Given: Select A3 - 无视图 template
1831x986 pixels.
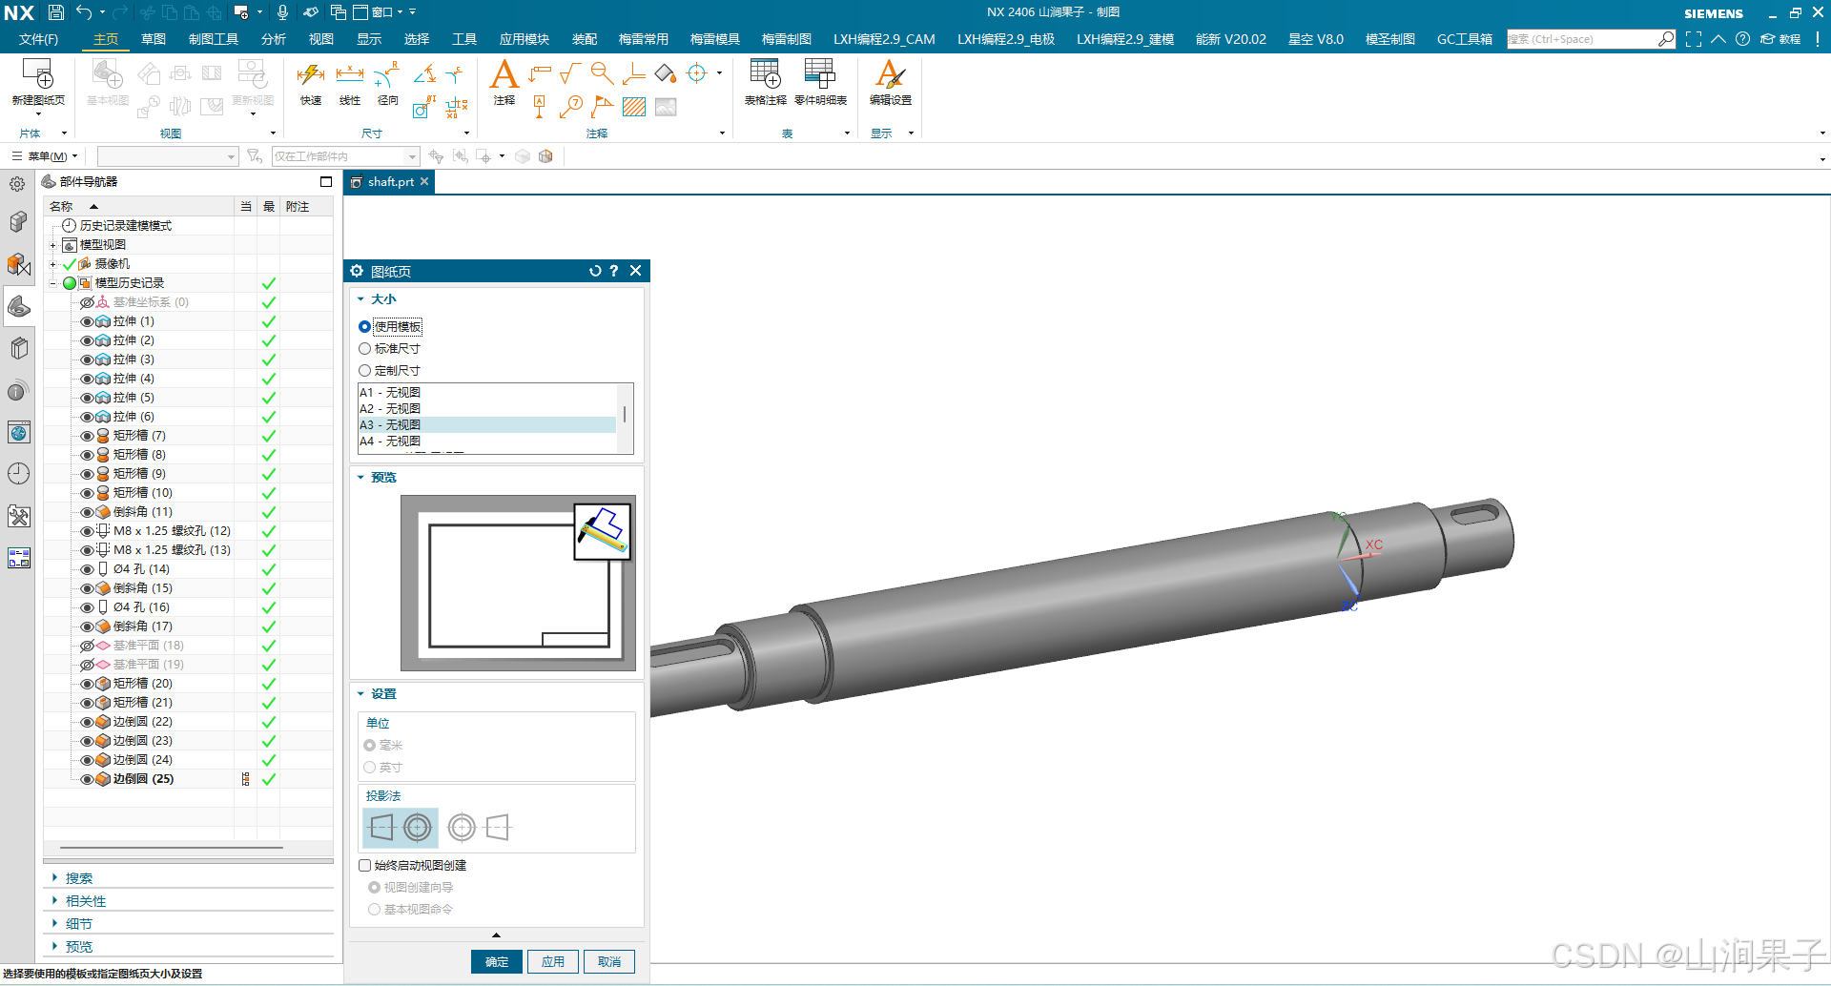Looking at the screenshot, I should pos(486,425).
